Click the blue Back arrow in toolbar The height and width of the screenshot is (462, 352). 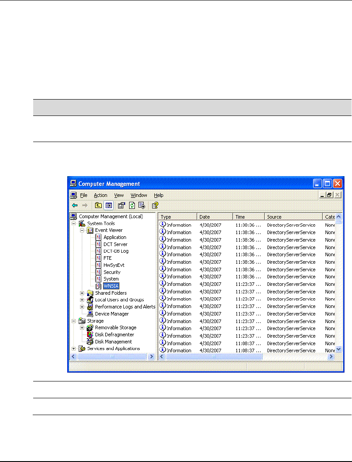[75, 205]
